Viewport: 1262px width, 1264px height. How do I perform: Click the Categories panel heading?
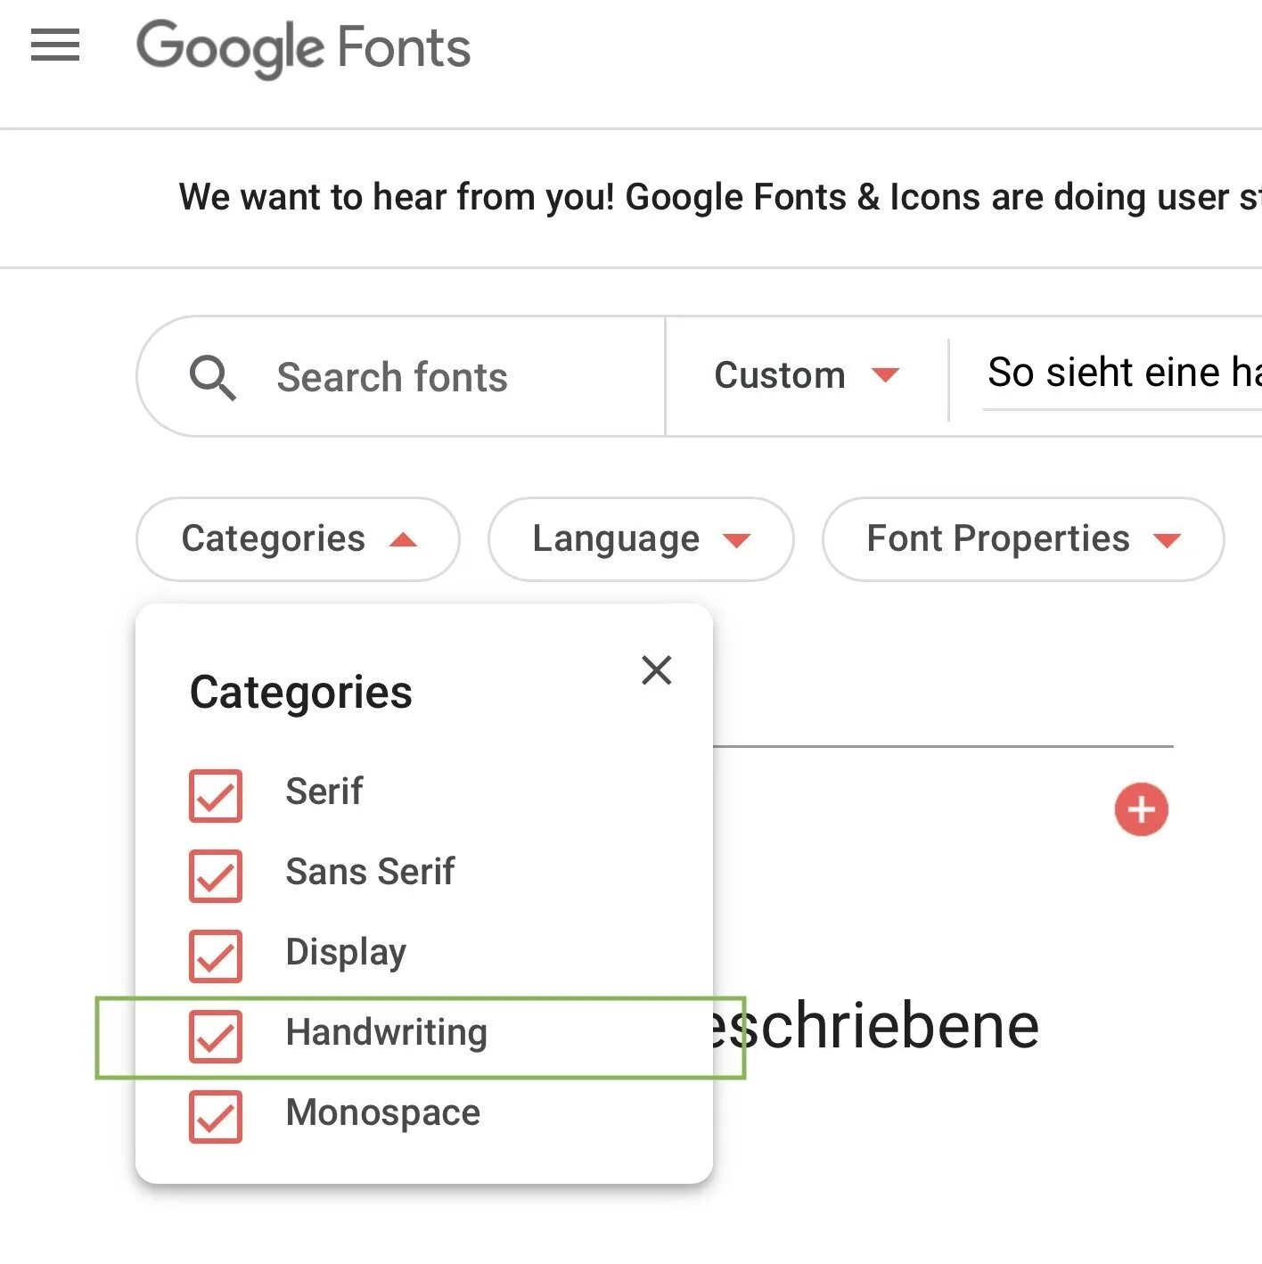point(301,693)
